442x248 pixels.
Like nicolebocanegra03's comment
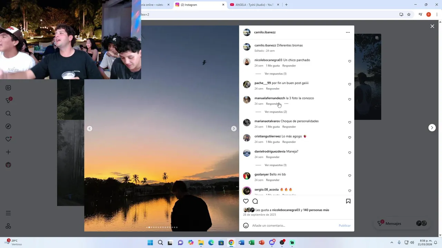click(349, 61)
